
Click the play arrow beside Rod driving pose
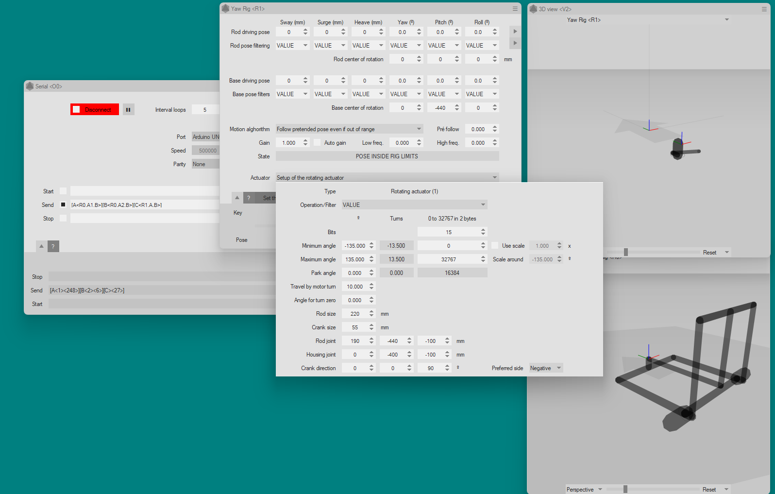(515, 32)
